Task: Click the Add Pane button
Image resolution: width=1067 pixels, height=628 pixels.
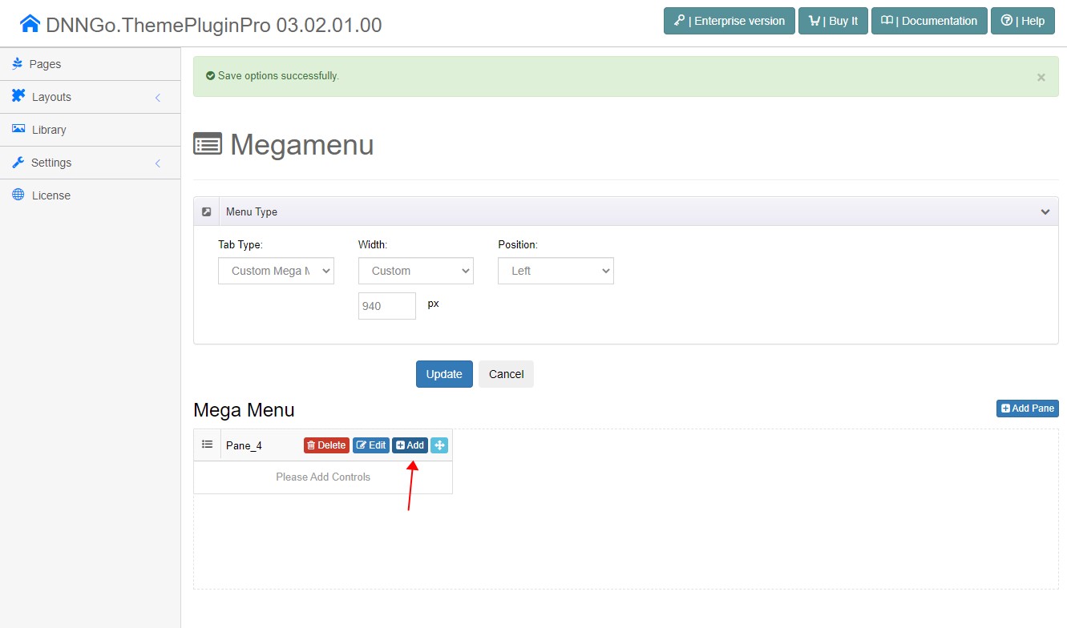Action: [1028, 409]
